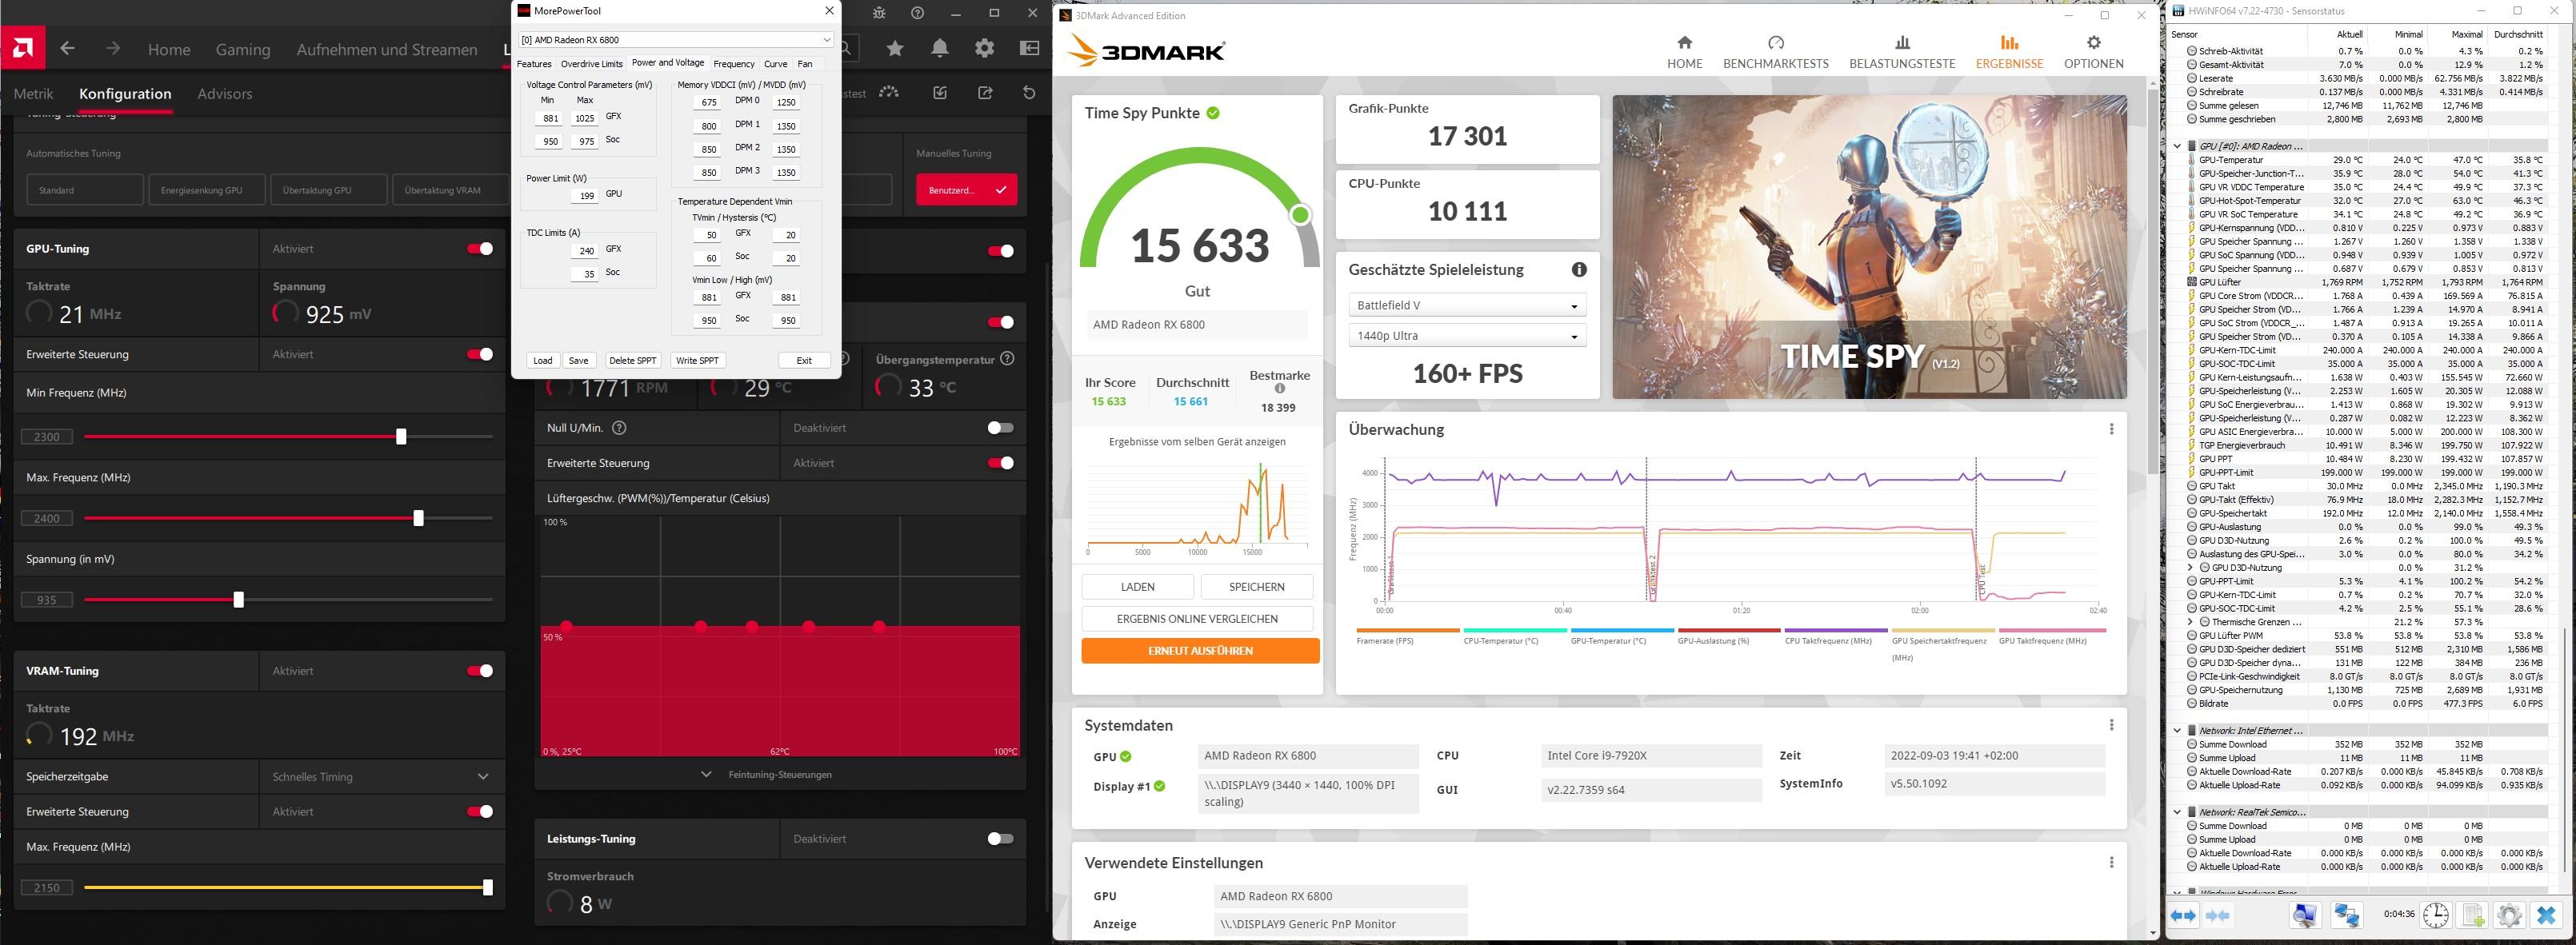Open MorePowerTool Frequency tab
Screen dimensions: 2576x945
[734, 64]
